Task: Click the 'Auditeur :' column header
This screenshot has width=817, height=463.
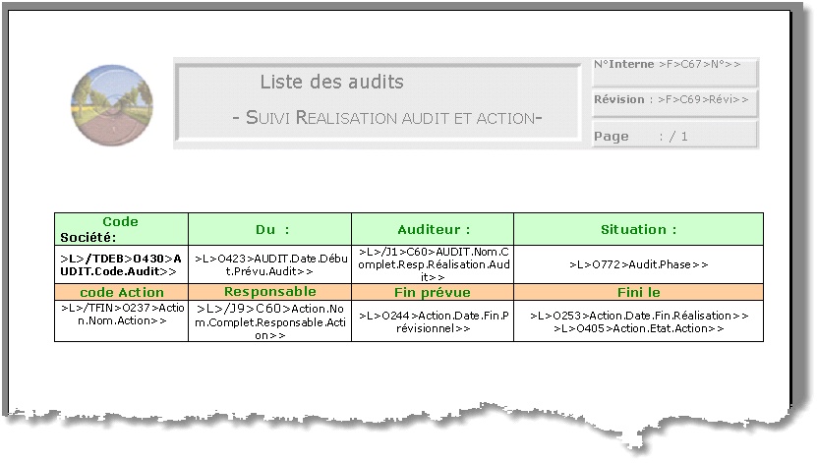Action: pyautogui.click(x=433, y=229)
